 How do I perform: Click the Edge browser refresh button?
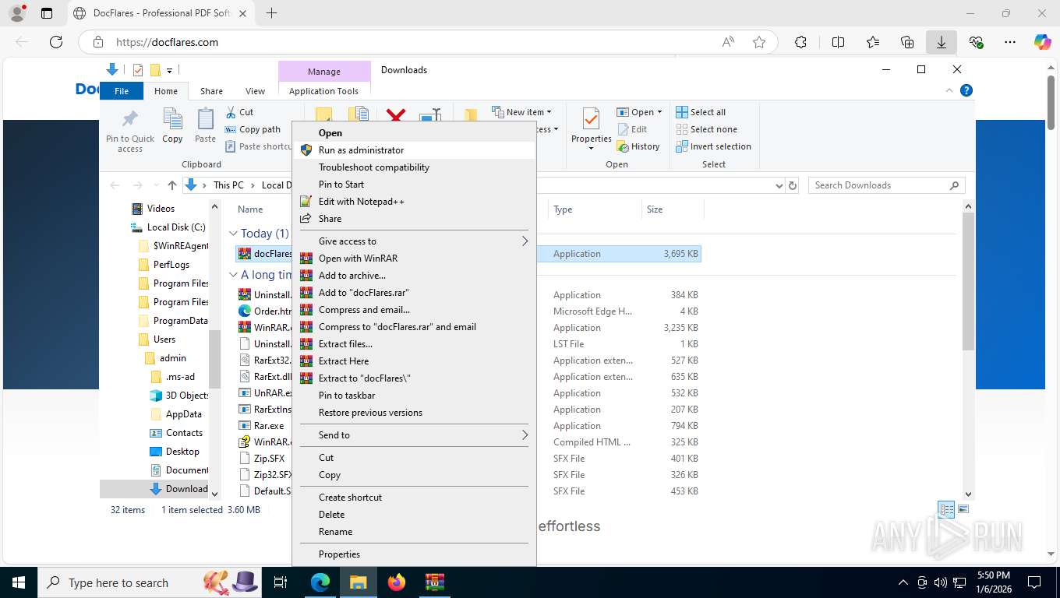coord(55,42)
